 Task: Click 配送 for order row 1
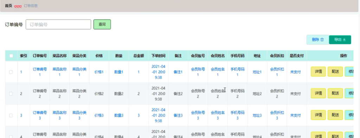[x=335, y=71]
